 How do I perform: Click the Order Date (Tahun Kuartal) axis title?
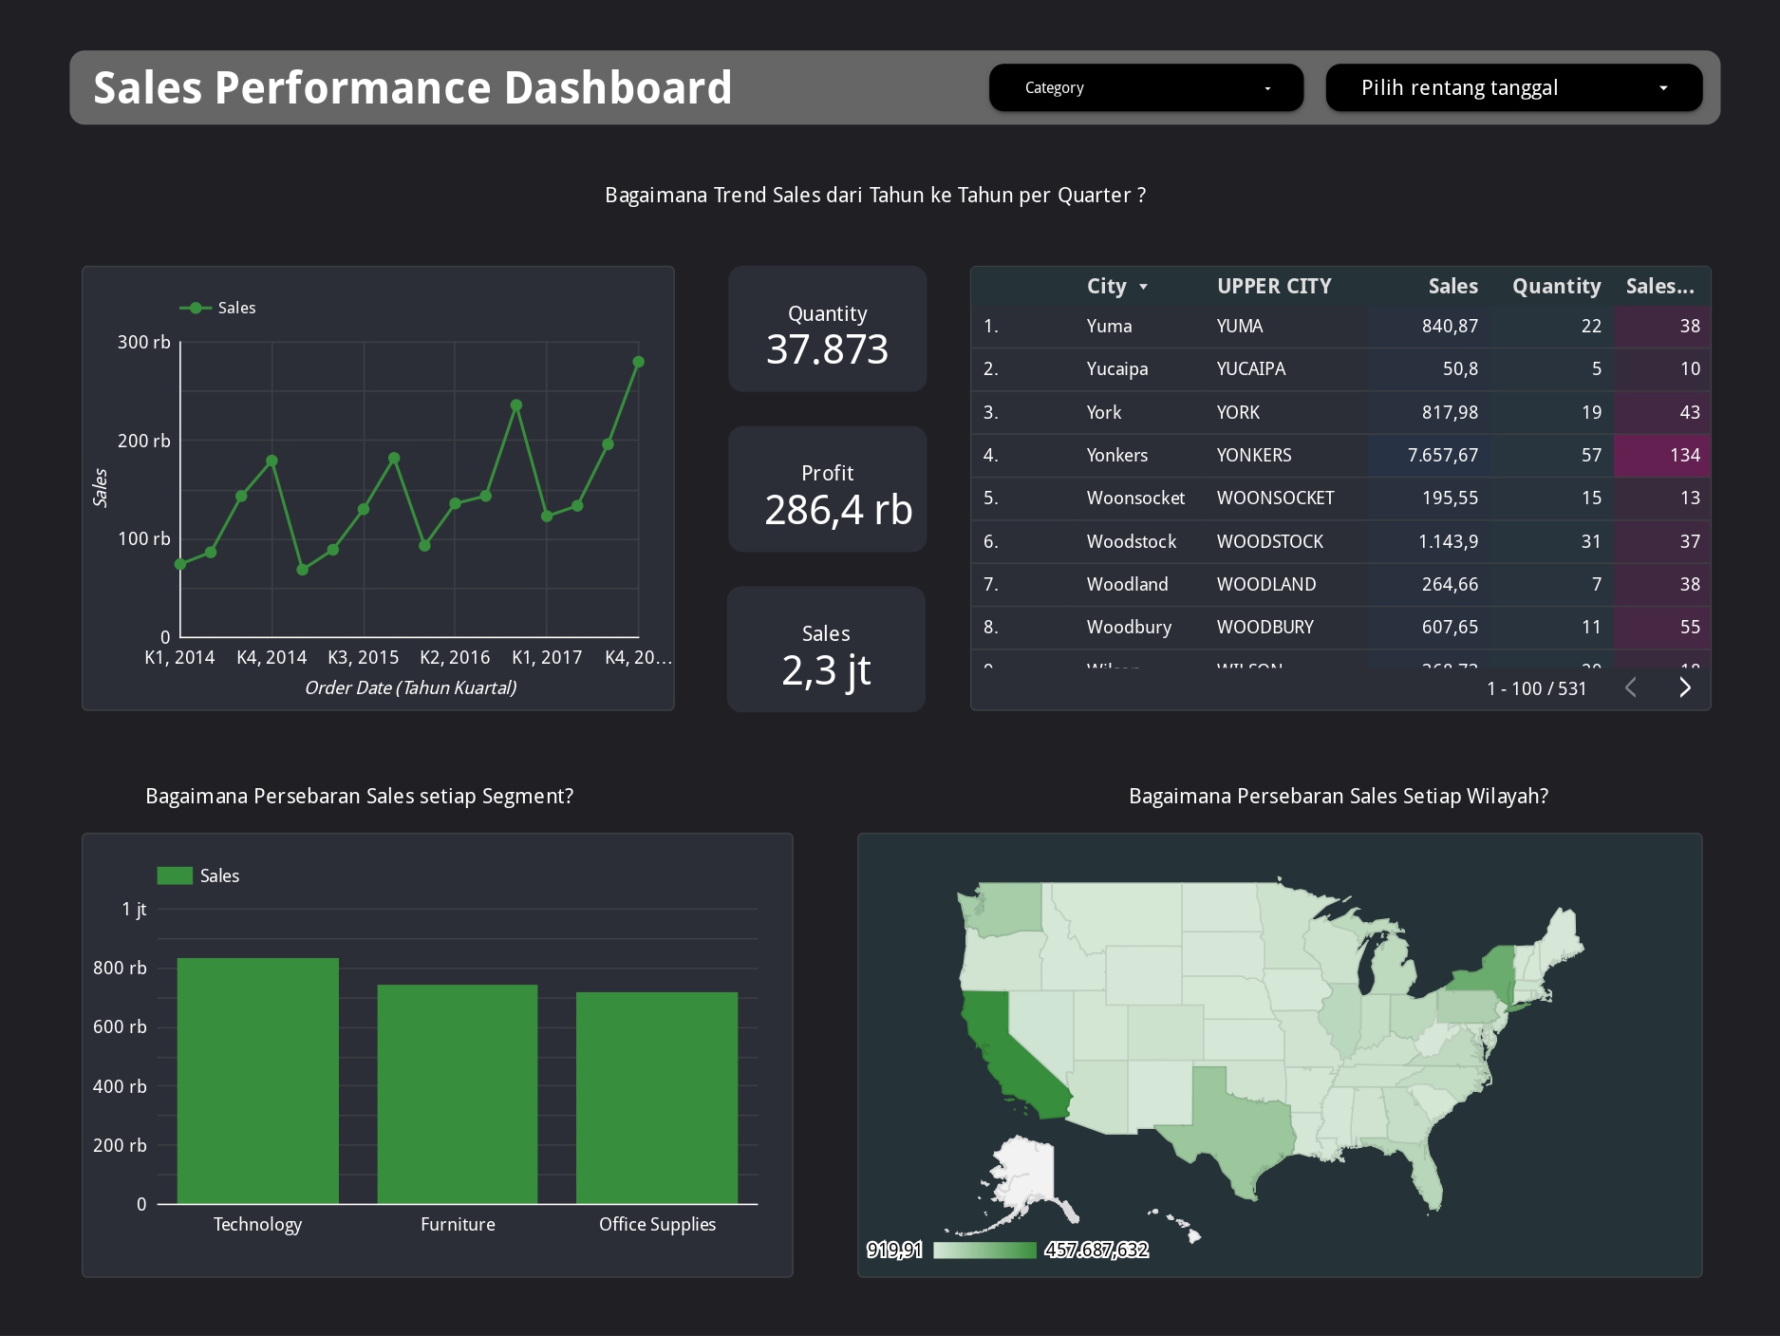pyautogui.click(x=410, y=687)
